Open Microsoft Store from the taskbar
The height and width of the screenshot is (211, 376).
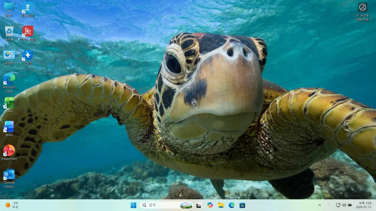tap(242, 205)
